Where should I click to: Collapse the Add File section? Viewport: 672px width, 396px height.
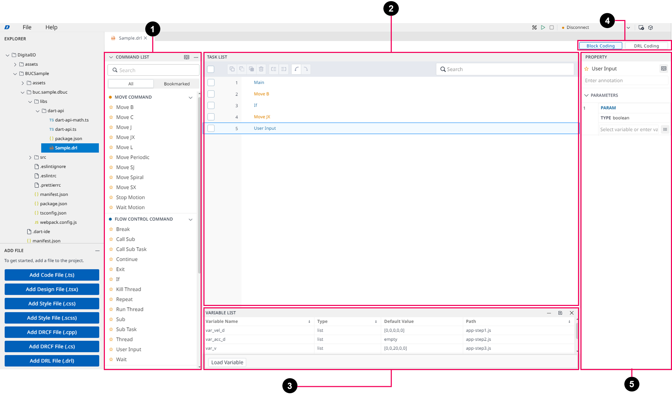(x=97, y=251)
